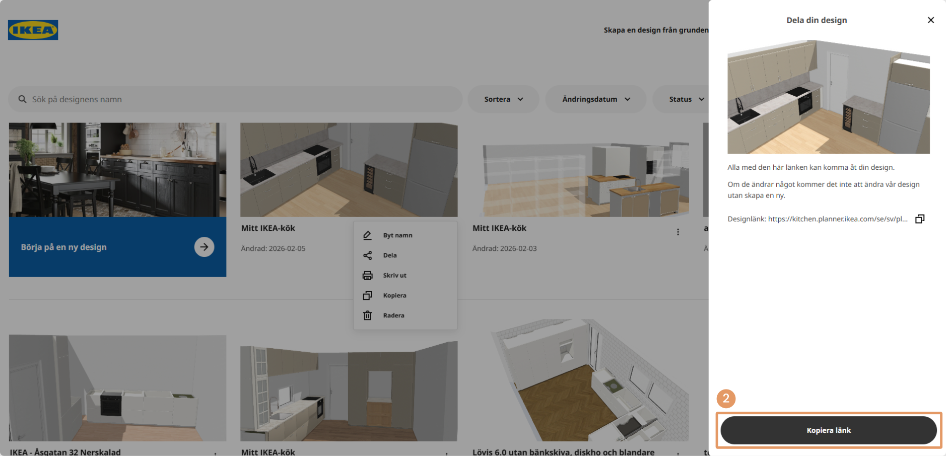Select 'Dela' in the context menu
Viewport: 946px width, 456px height.
pyautogui.click(x=405, y=255)
